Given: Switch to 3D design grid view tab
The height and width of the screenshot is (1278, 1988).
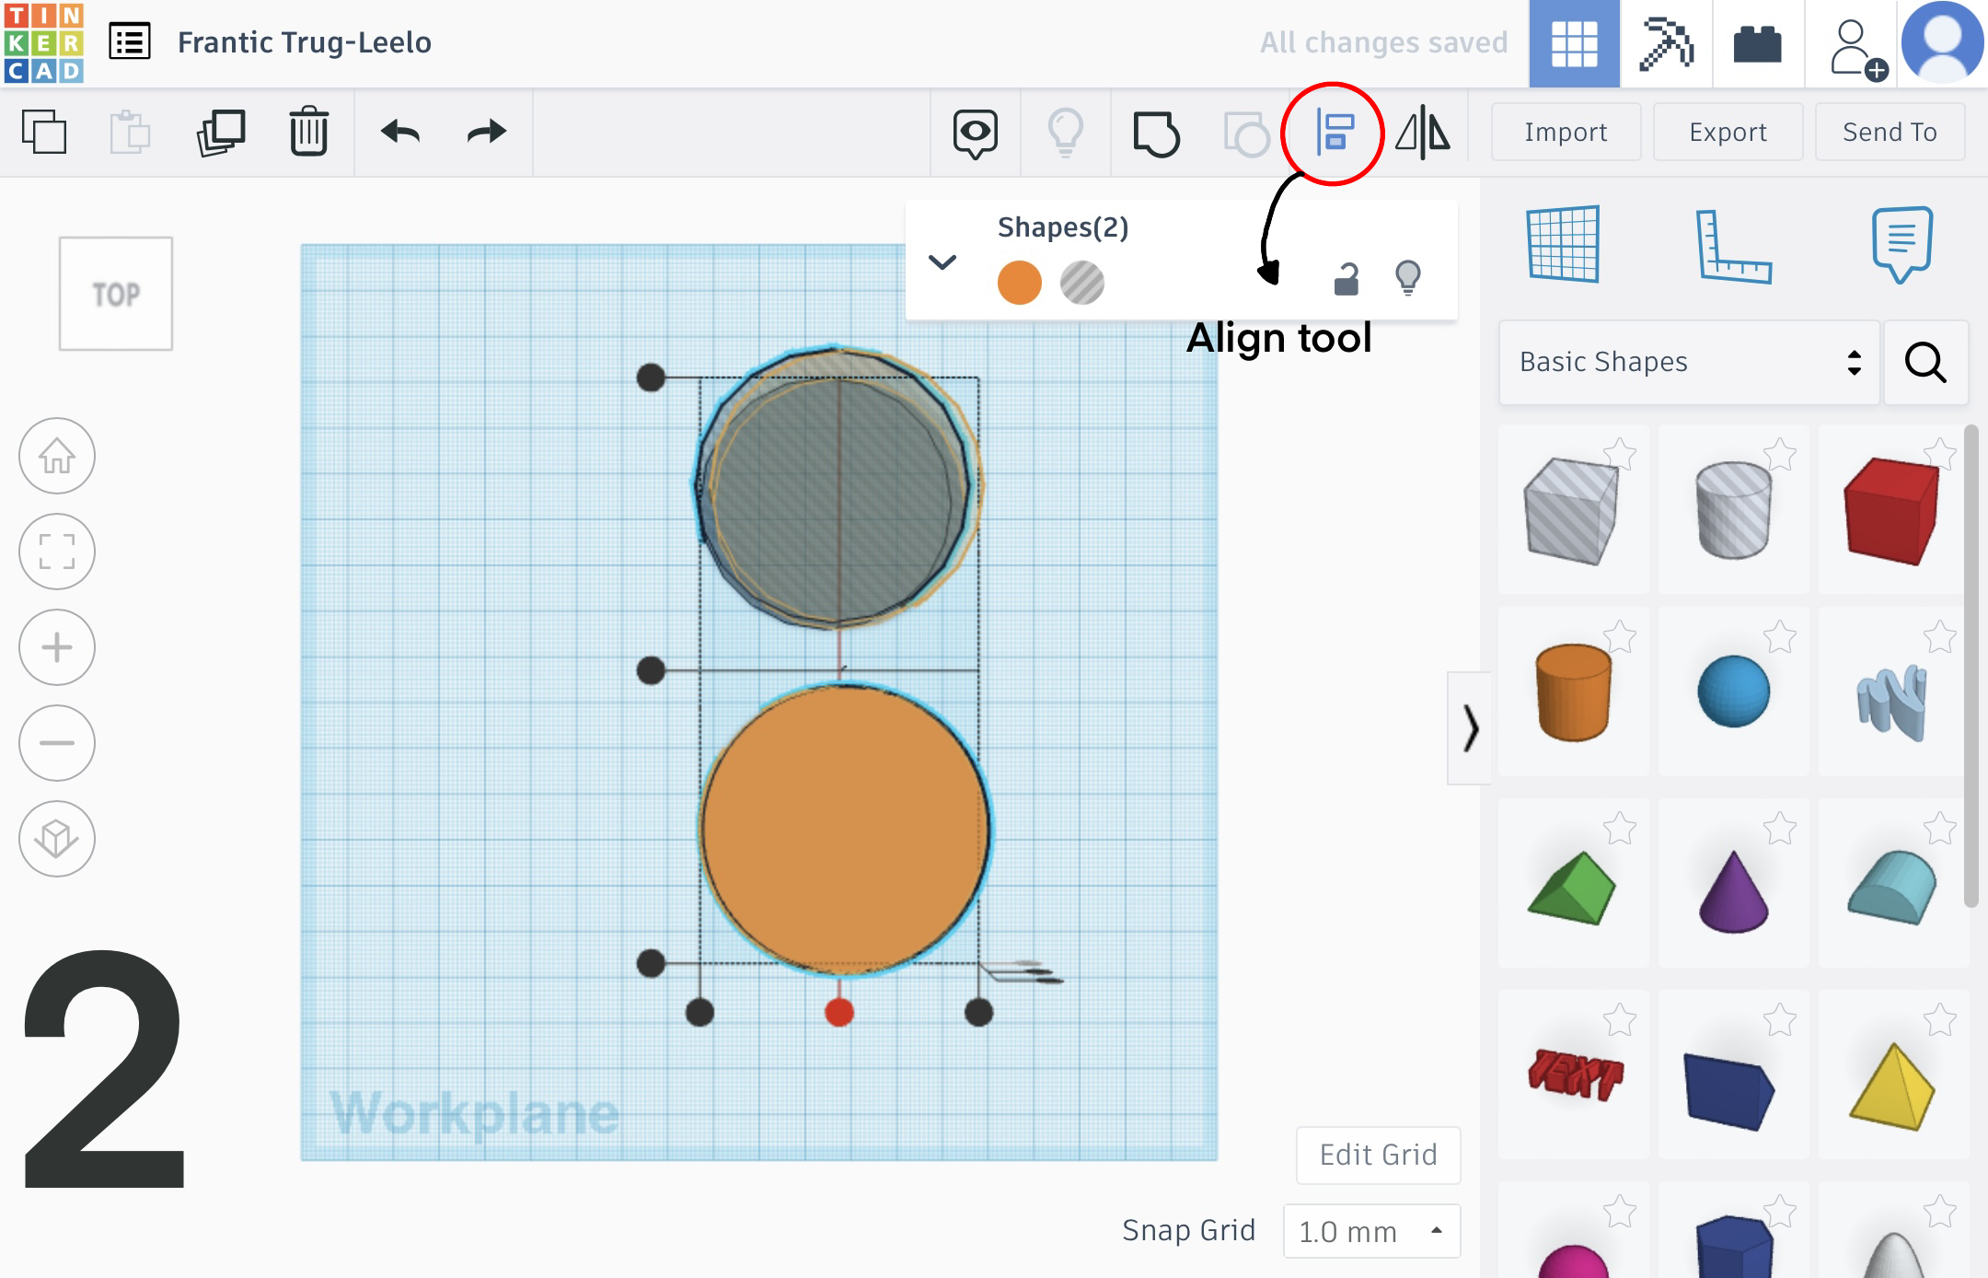Looking at the screenshot, I should coord(1574,43).
